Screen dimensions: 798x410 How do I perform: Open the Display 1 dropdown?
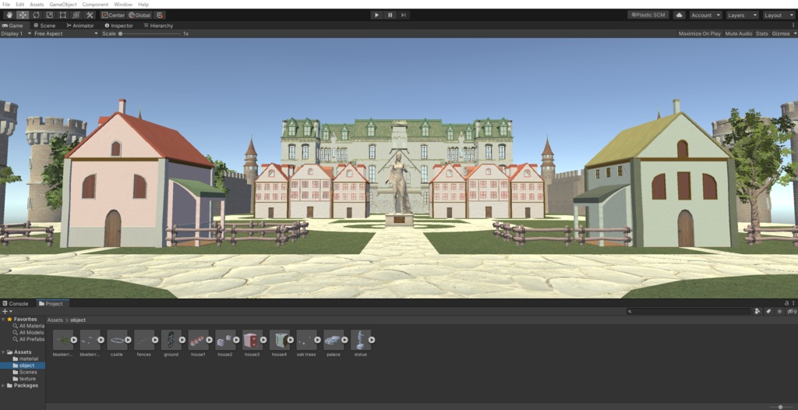click(16, 34)
